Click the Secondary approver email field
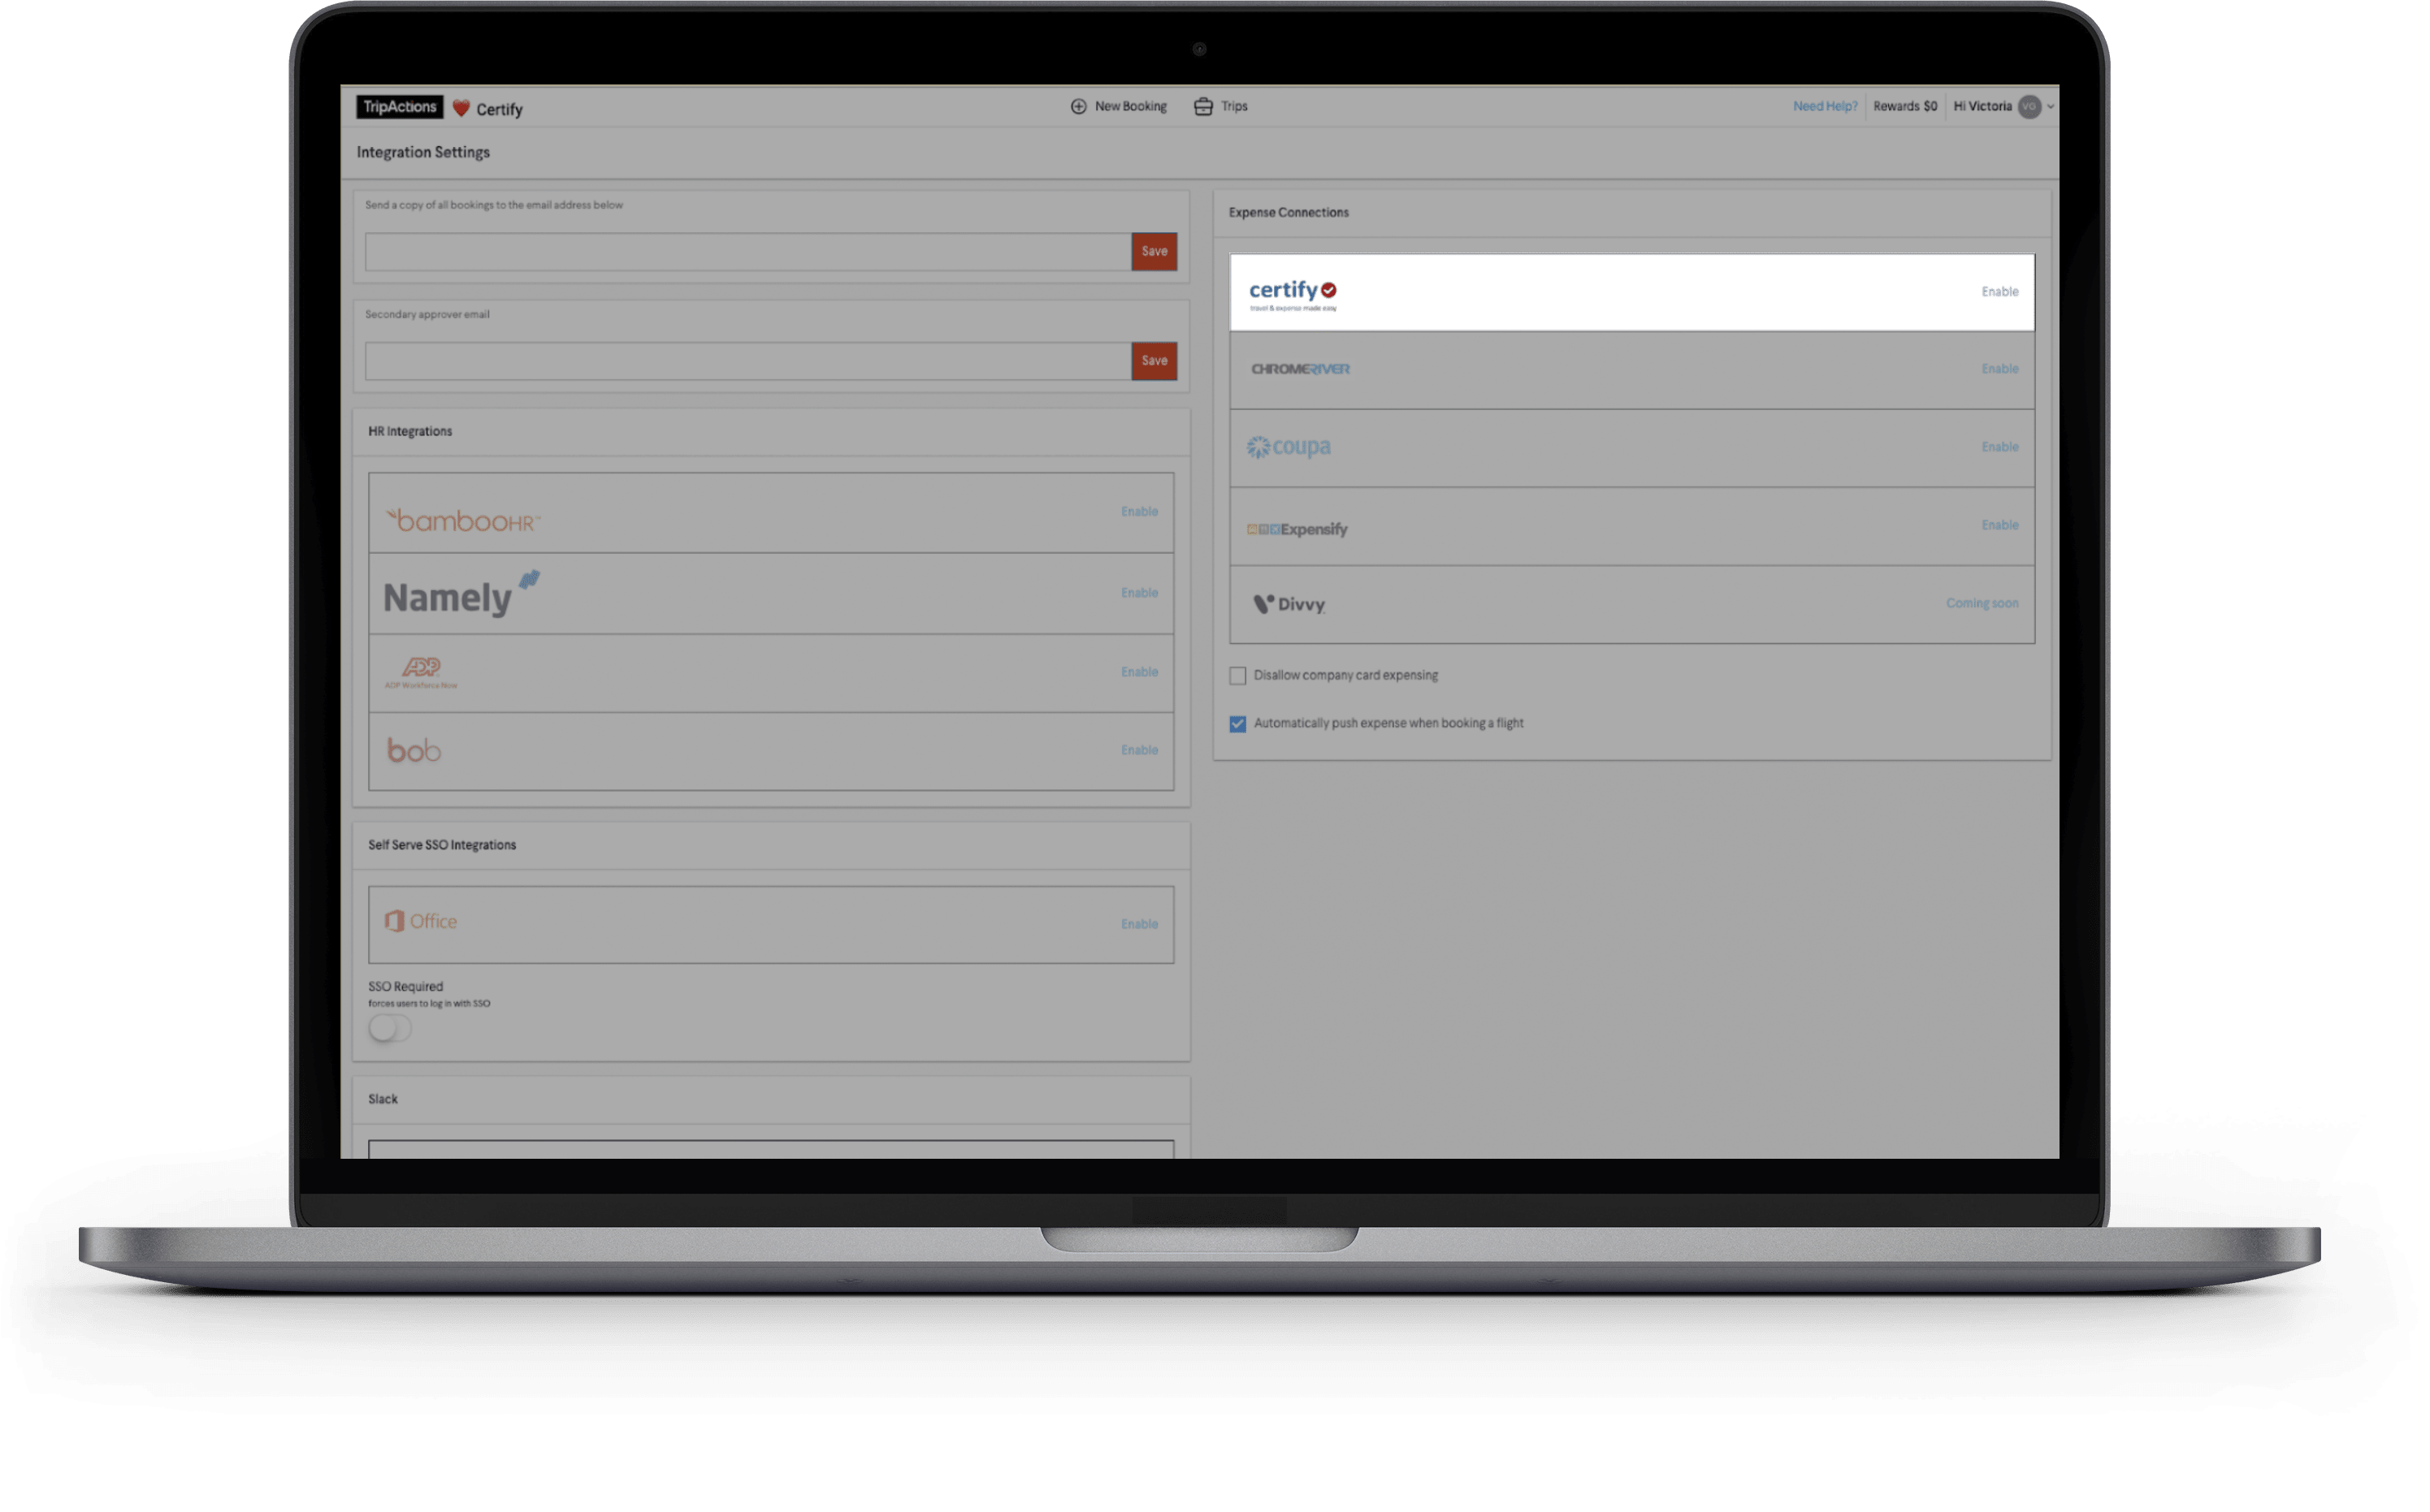This screenshot has height=1512, width=2430. tap(747, 361)
